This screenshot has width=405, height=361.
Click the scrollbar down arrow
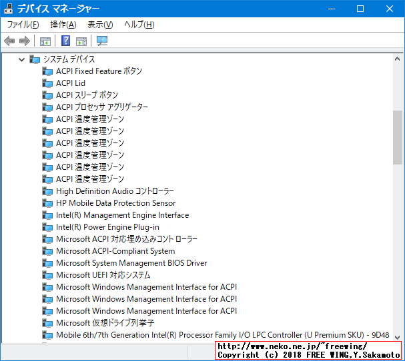tap(398, 337)
